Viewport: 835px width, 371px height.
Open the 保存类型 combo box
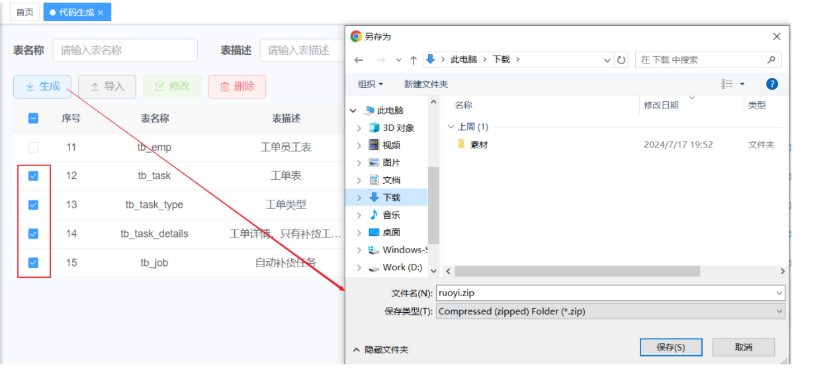point(611,311)
